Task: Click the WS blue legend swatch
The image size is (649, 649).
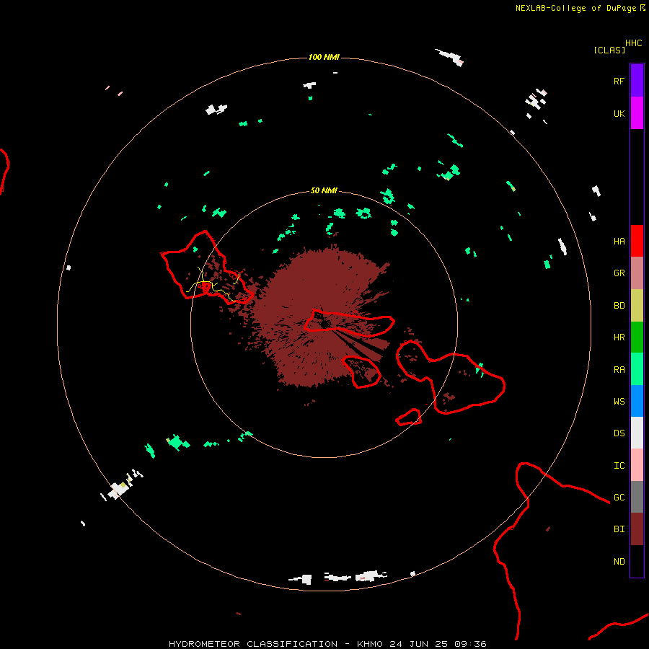Action: (x=637, y=401)
